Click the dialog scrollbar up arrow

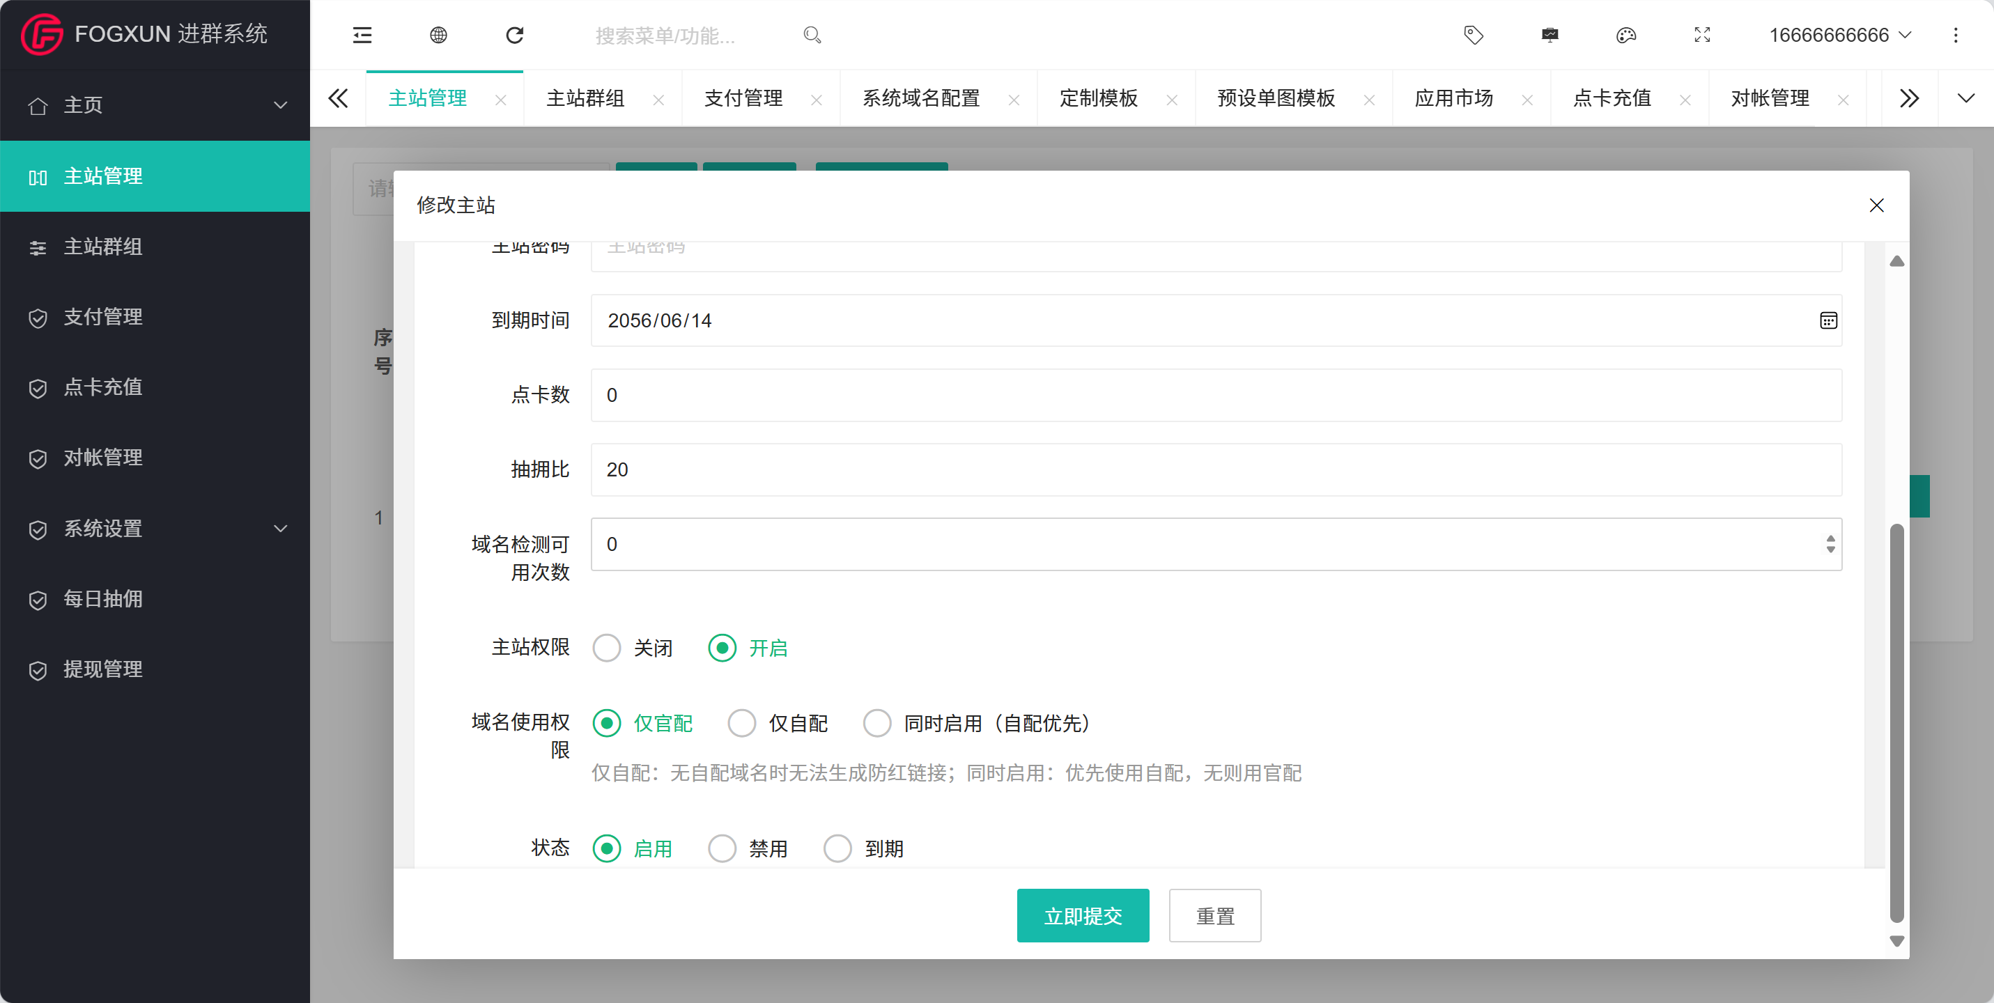pos(1896,262)
